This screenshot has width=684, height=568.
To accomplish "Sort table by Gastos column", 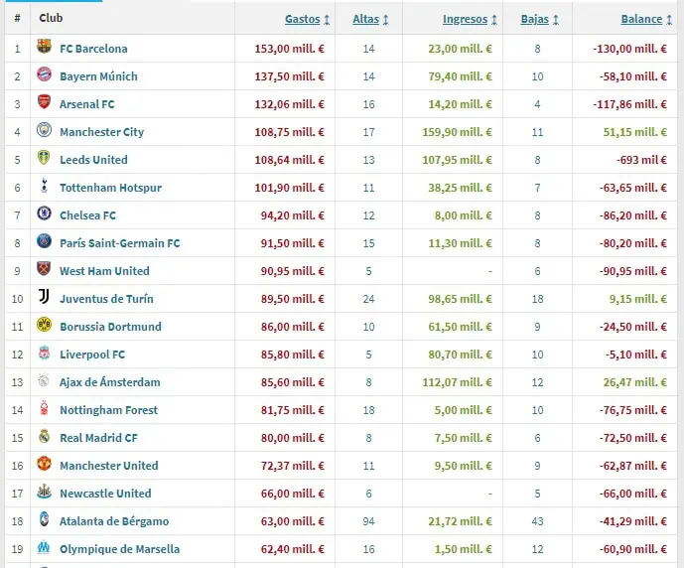I will click(303, 20).
